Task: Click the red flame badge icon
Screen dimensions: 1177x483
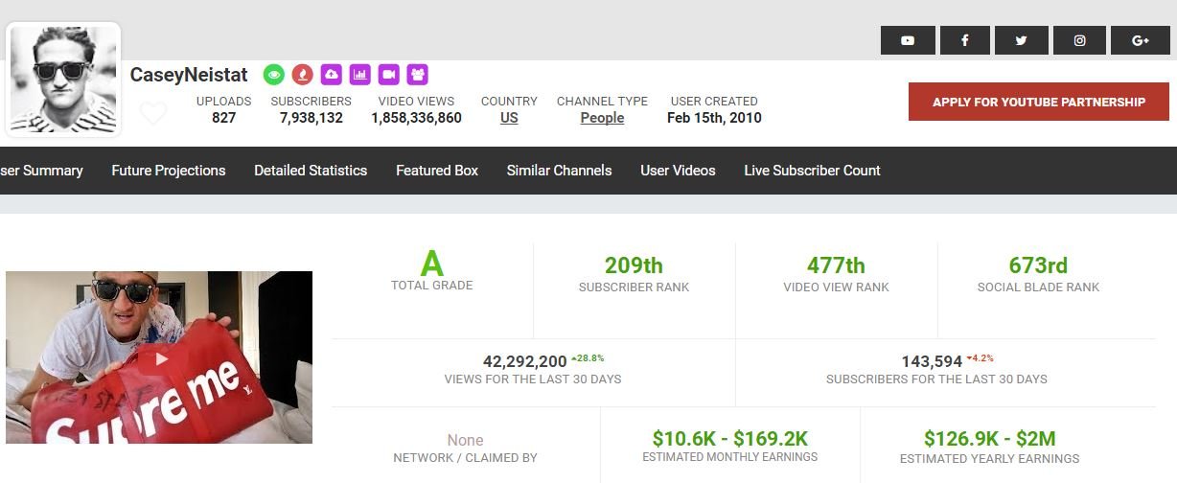Action: (x=303, y=74)
